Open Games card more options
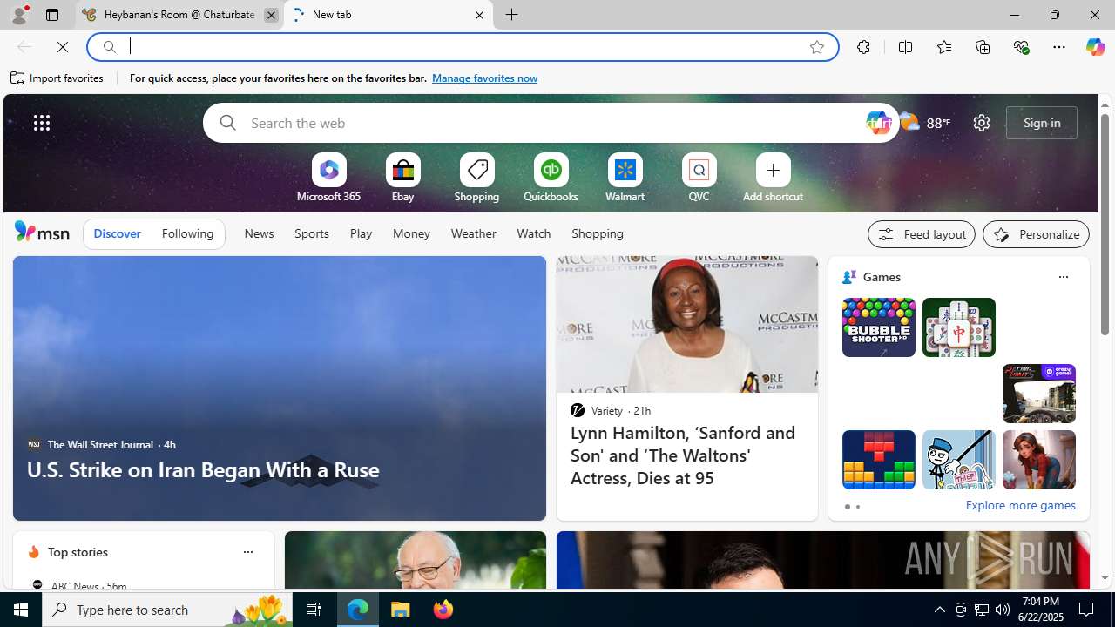The height and width of the screenshot is (627, 1115). click(x=1063, y=277)
